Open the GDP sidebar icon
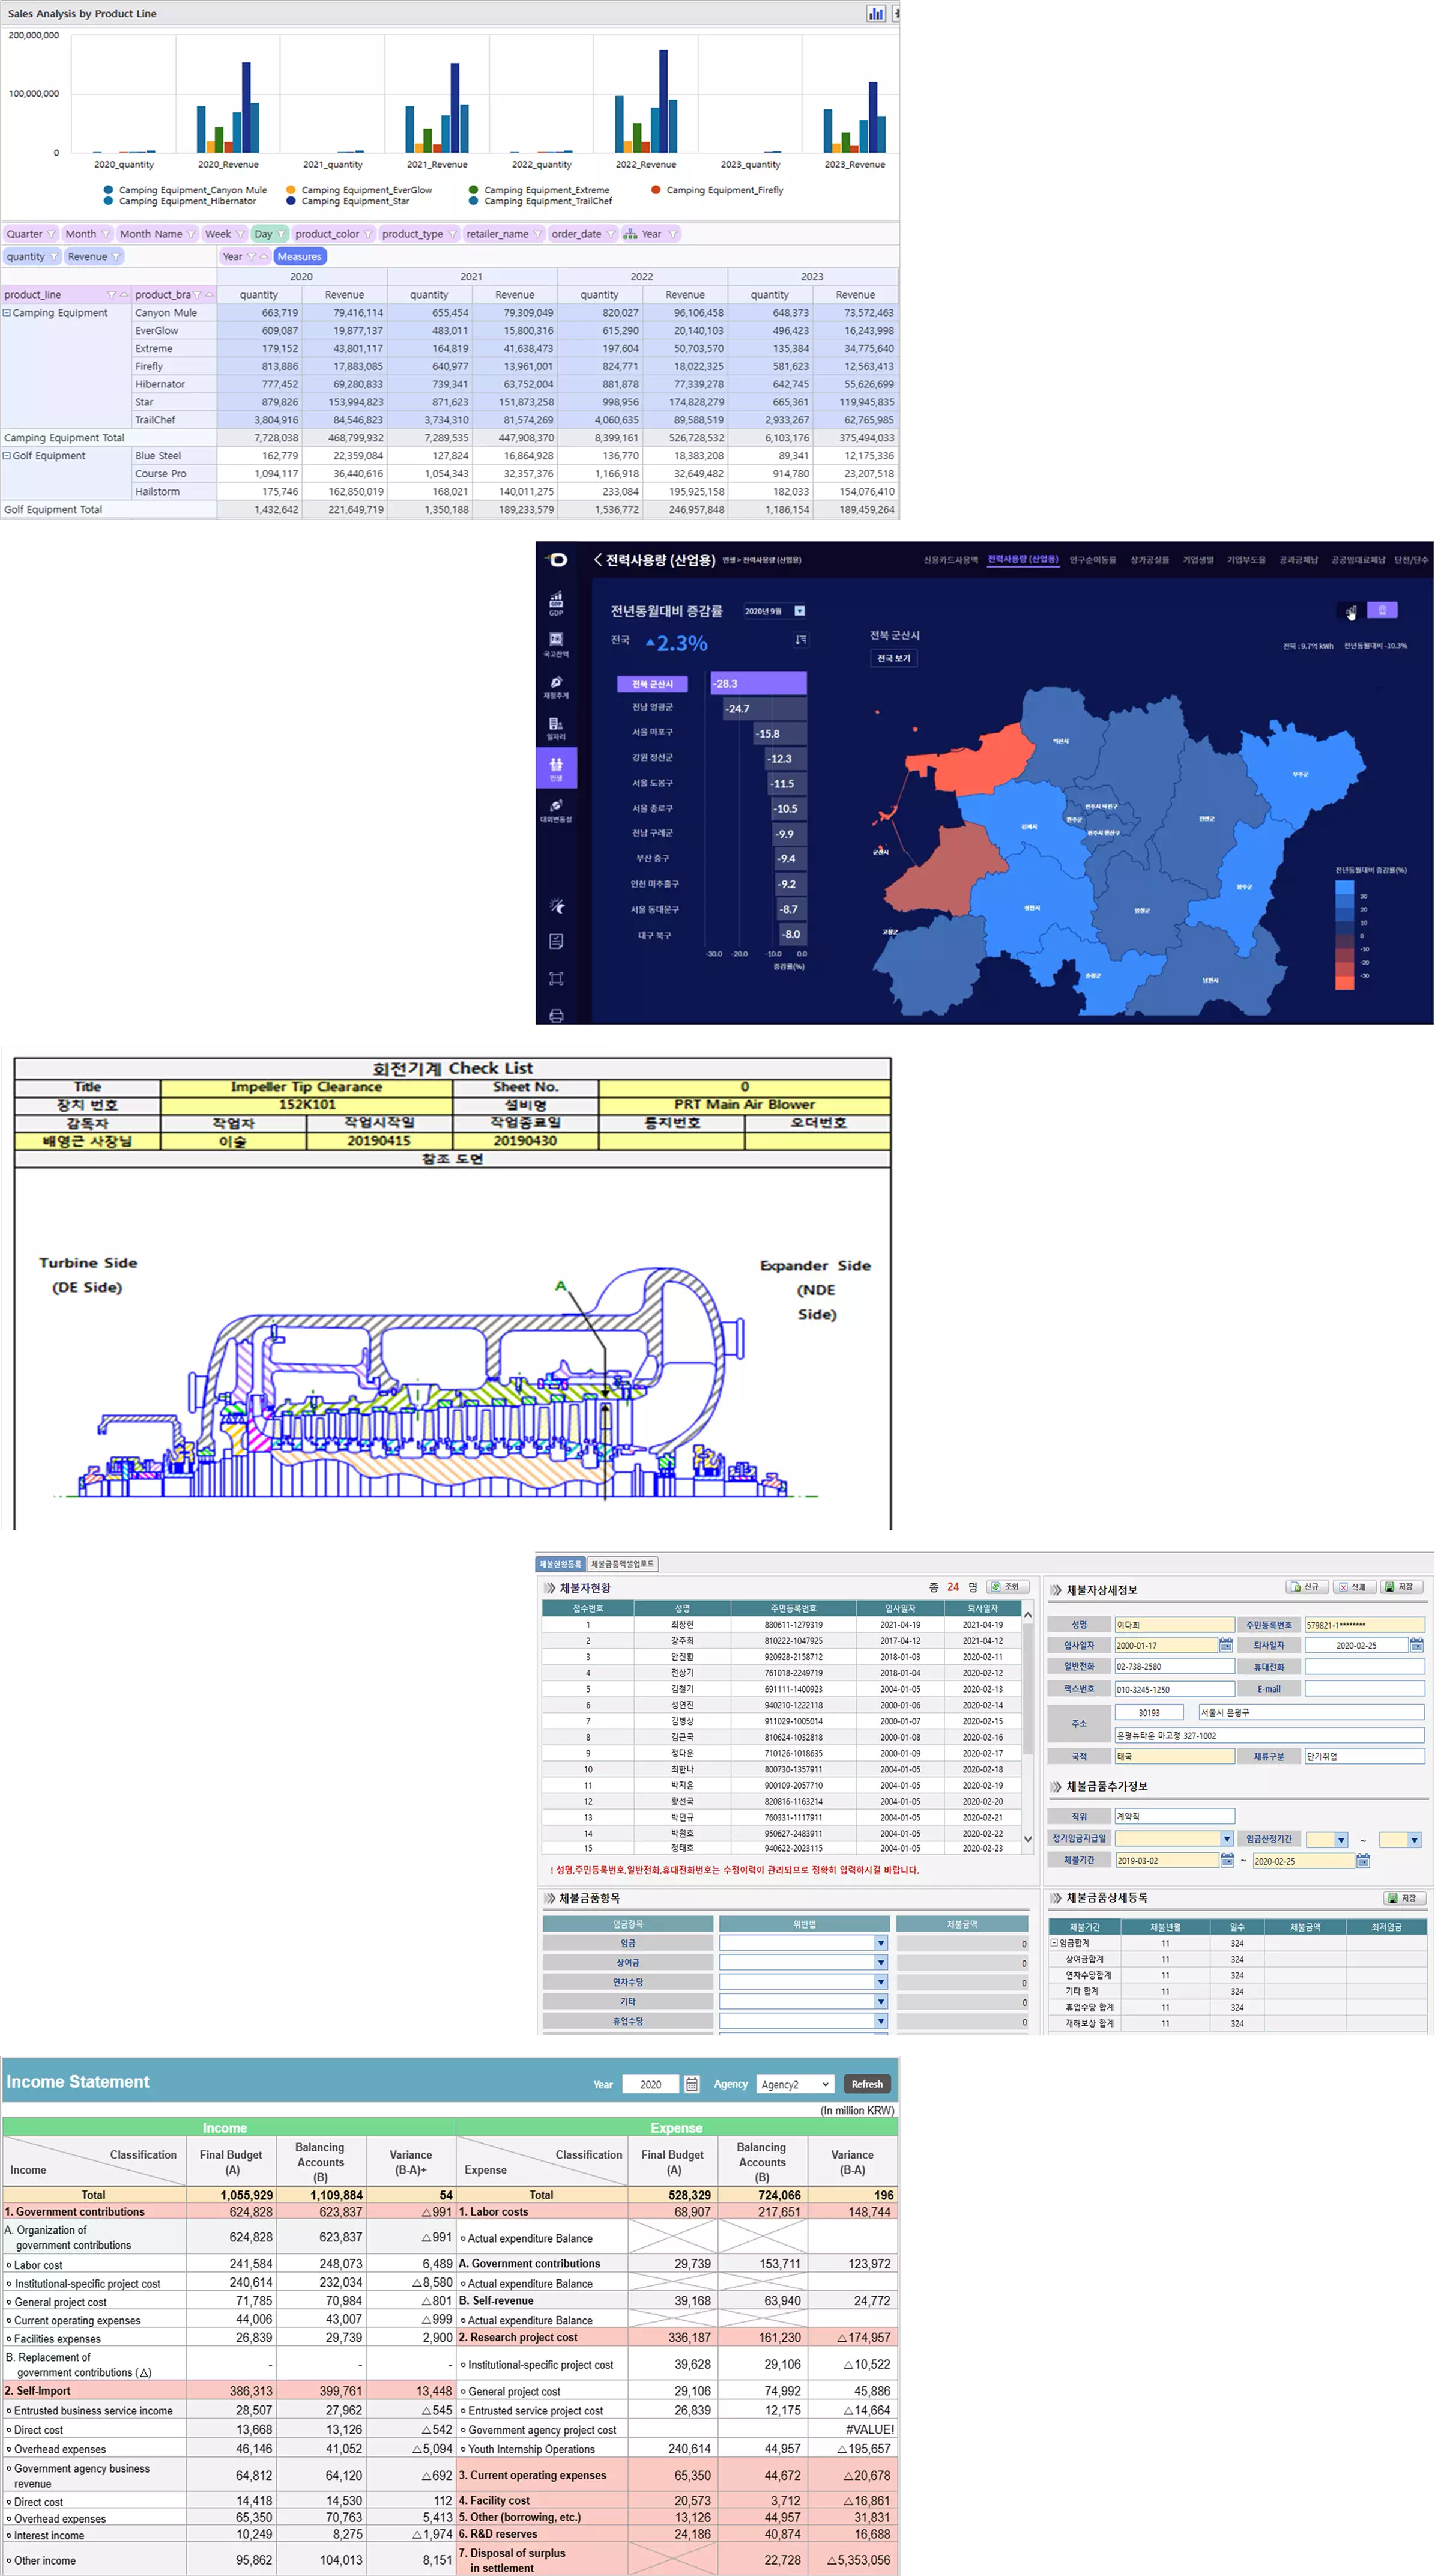This screenshot has width=1435, height=2576. [x=556, y=603]
